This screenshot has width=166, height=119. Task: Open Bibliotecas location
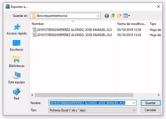point(17,62)
